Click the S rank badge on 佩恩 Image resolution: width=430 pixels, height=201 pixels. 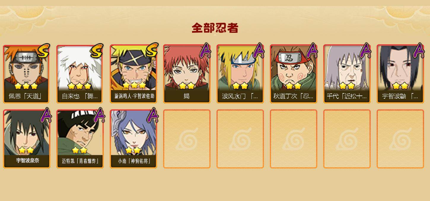[x=43, y=51]
